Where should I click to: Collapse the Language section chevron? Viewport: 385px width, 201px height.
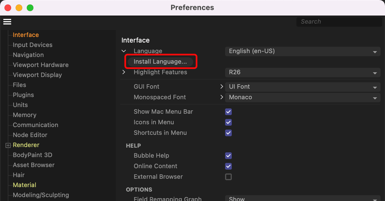coord(124,51)
